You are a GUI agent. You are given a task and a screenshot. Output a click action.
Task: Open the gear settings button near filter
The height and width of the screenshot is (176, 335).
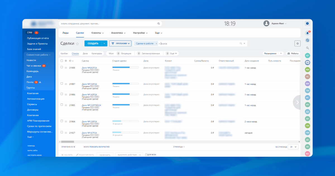click(x=298, y=44)
